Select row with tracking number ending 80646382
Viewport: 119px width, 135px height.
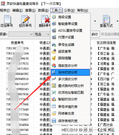[x=17, y=74]
